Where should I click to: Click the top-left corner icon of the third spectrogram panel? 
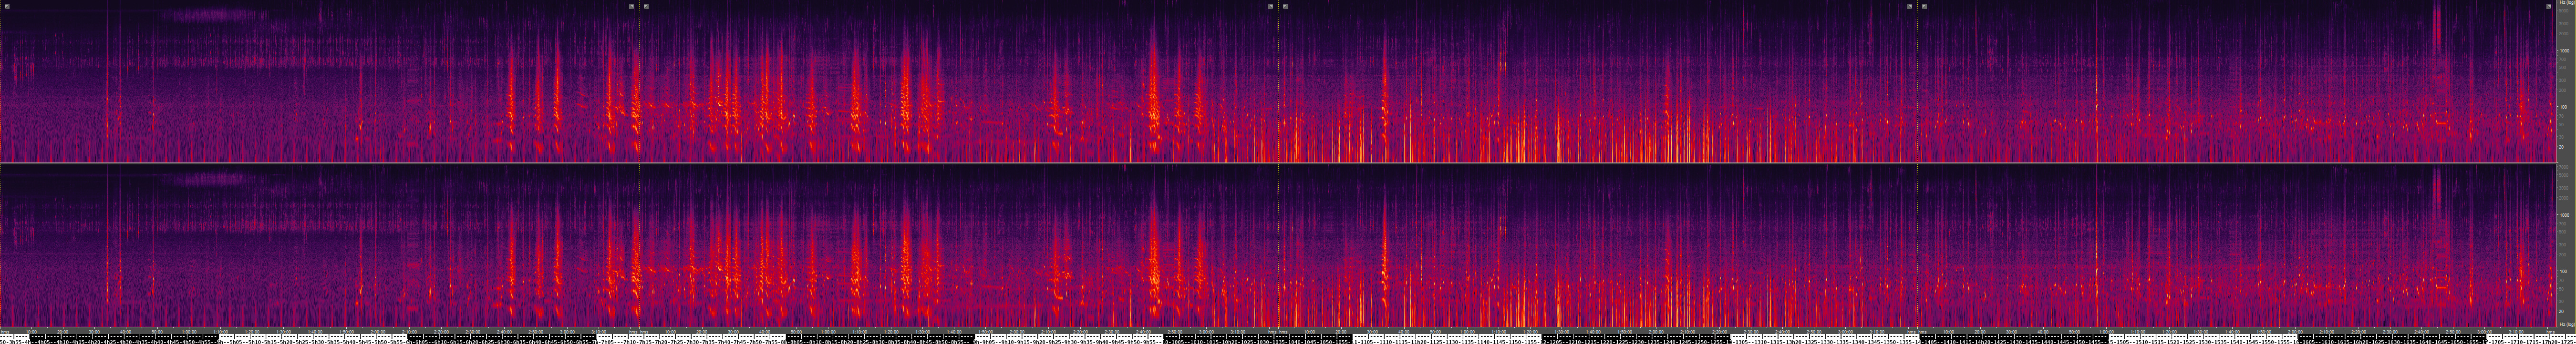pyautogui.click(x=1285, y=6)
